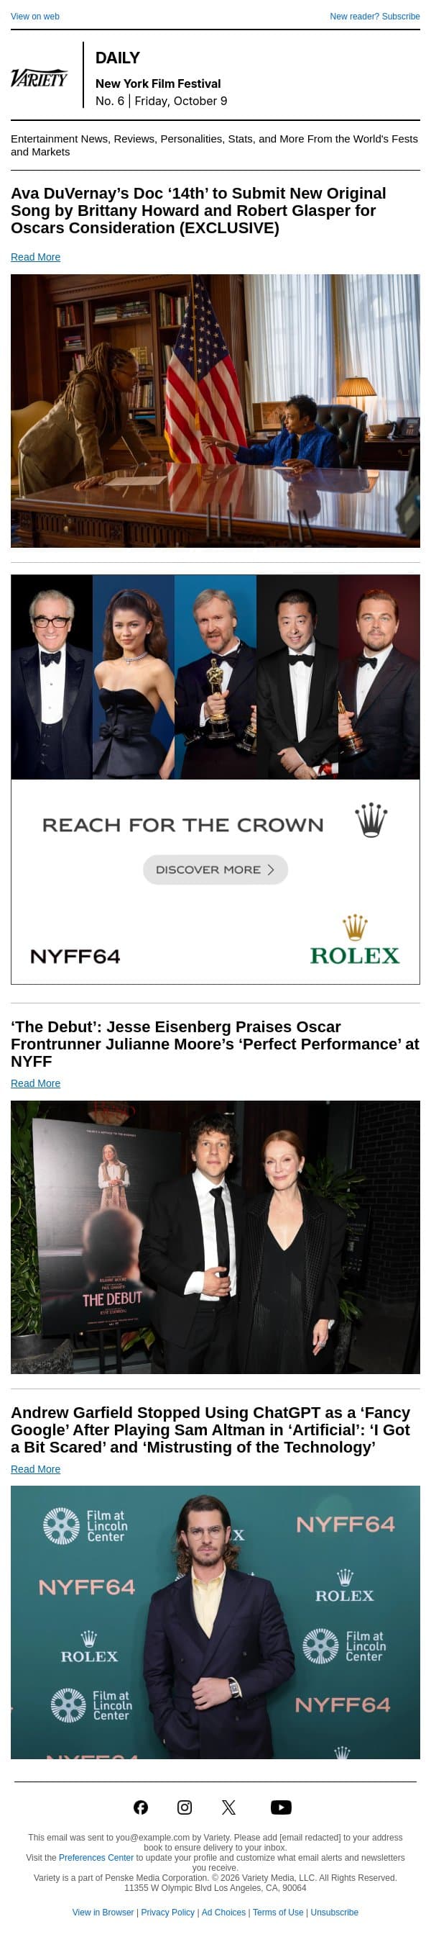Open Read More under Andrew Garfield story
Viewport: 431px width, 1955px height.
pos(36,1468)
